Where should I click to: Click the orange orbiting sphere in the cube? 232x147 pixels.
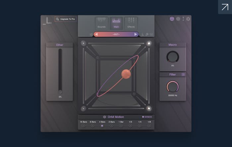click(127, 74)
